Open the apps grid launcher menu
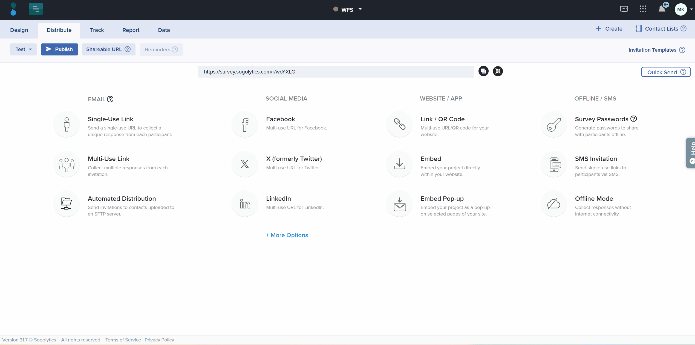 click(x=643, y=9)
